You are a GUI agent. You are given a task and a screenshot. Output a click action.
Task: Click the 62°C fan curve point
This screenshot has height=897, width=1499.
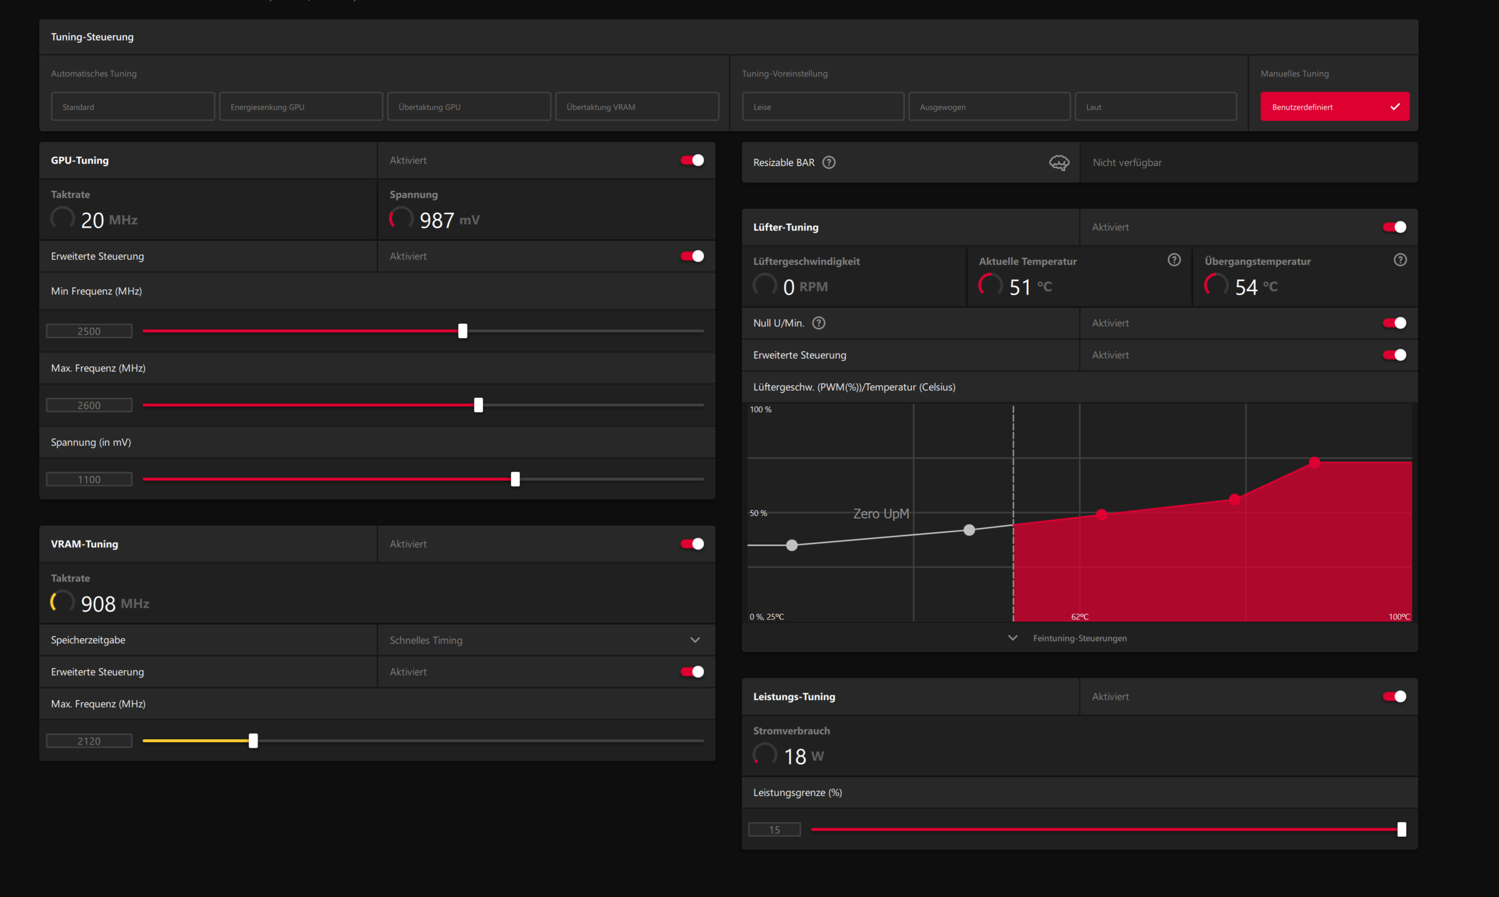(x=1102, y=514)
